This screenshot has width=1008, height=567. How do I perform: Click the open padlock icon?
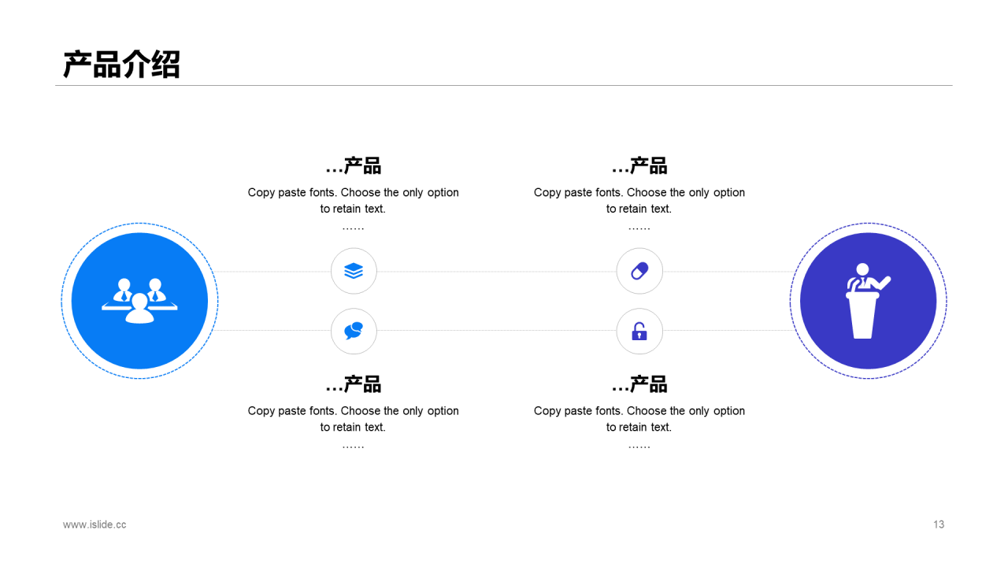tap(639, 331)
